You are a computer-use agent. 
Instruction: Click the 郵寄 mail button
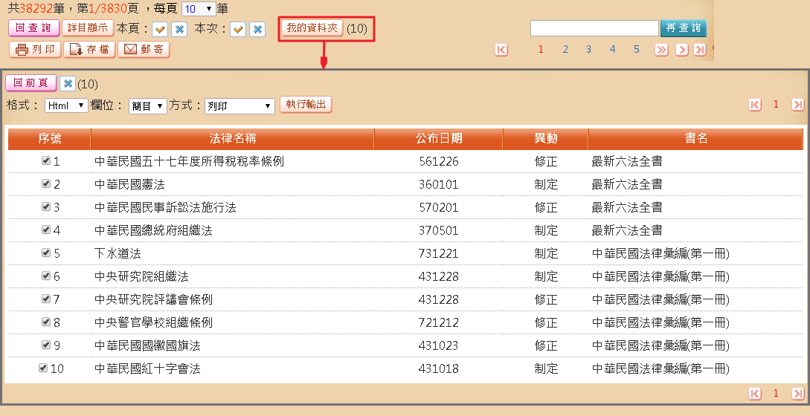click(x=144, y=50)
